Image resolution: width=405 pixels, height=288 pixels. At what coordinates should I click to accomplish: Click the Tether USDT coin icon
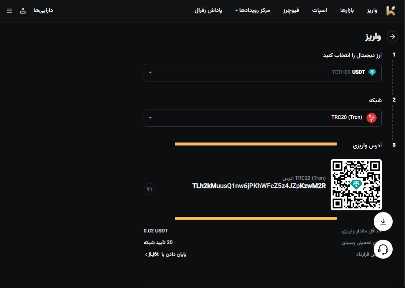(x=372, y=72)
